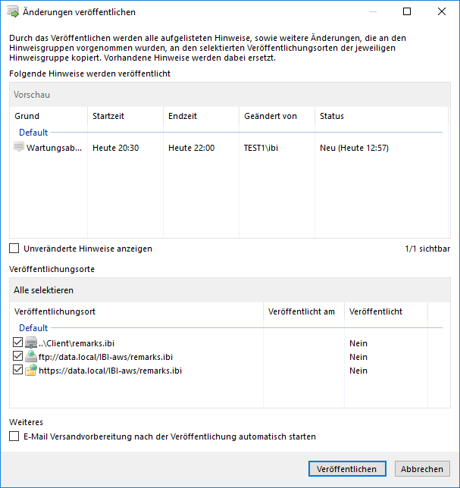The width and height of the screenshot is (460, 488).
Task: Uncheck the ftp://data.local publishing location
Action: click(18, 357)
